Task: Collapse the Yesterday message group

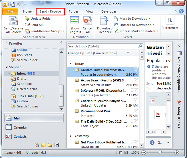Action: (71, 136)
